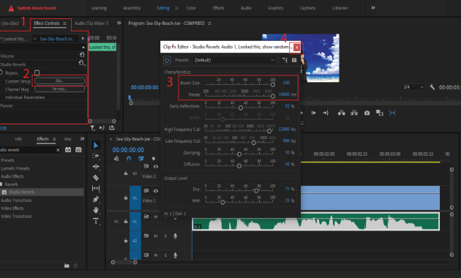Click the Re-map button for Channel Map
The height and width of the screenshot is (278, 461).
pyautogui.click(x=60, y=89)
